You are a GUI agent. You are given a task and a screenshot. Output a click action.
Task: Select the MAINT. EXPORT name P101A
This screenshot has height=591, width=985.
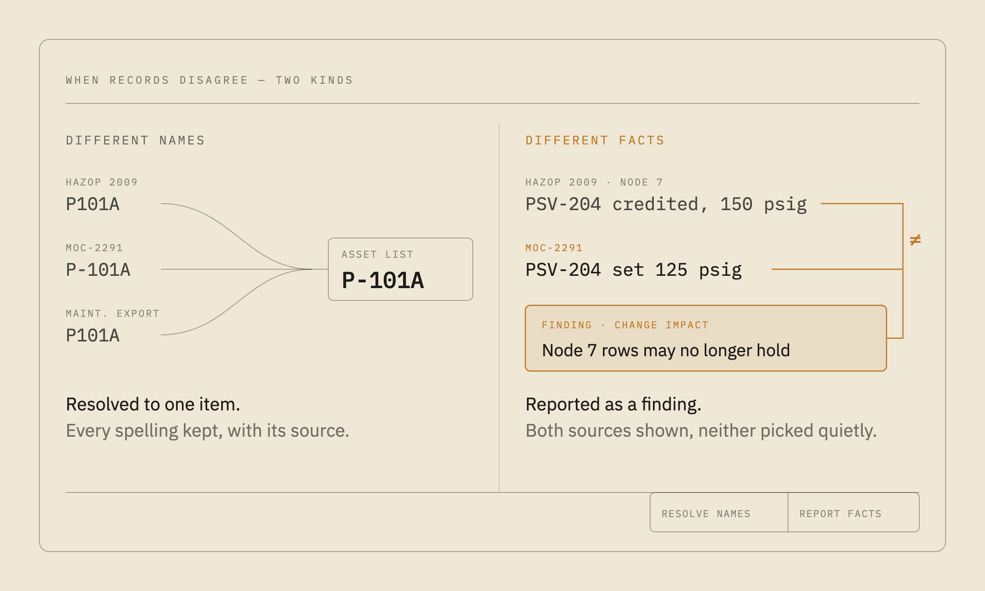(x=93, y=336)
